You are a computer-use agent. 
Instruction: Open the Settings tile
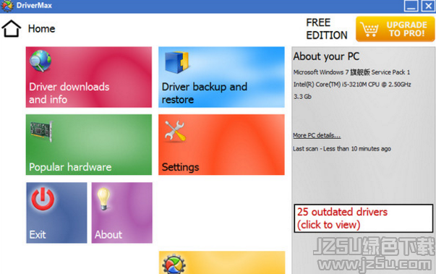click(x=221, y=145)
